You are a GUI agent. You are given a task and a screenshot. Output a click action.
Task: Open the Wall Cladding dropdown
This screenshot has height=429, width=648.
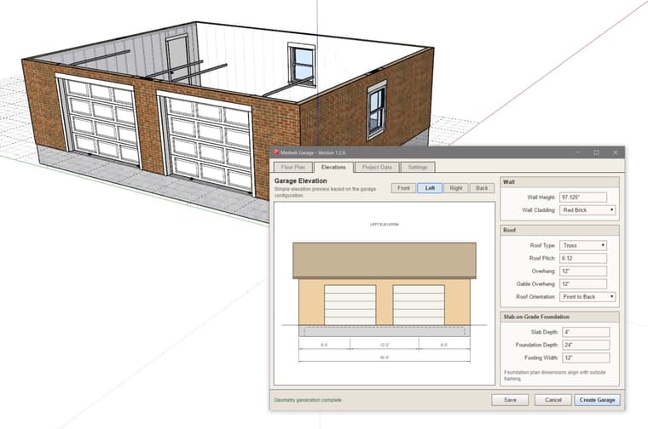(587, 210)
